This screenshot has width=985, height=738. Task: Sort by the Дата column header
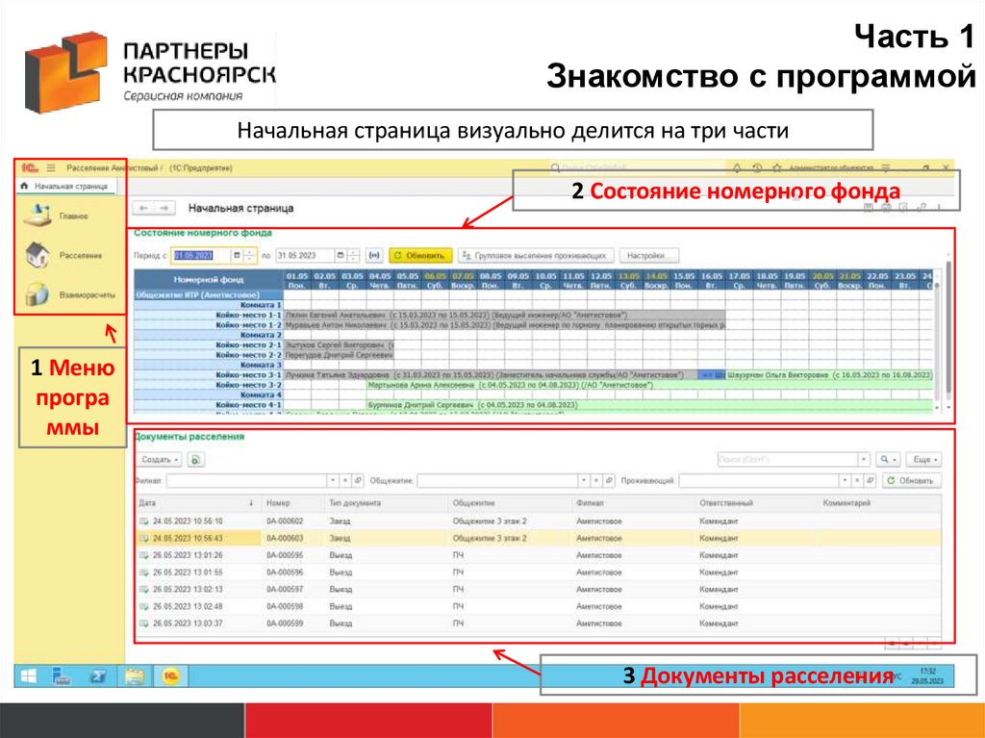[x=198, y=503]
